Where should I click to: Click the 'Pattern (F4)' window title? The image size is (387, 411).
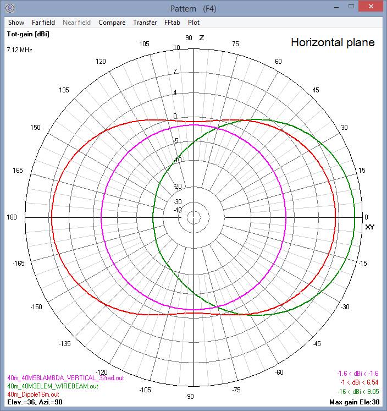pyautogui.click(x=193, y=9)
